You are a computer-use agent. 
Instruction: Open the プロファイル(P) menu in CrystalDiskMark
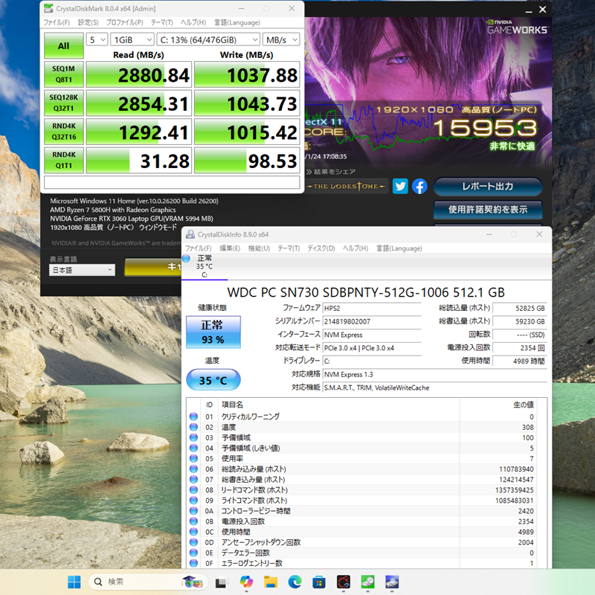point(126,23)
